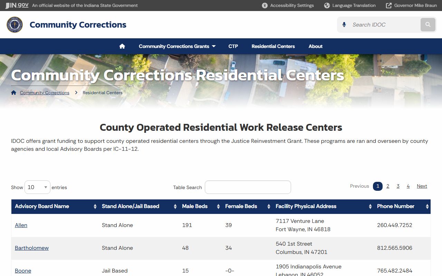Activate the microphone voice search icon

(344, 24)
